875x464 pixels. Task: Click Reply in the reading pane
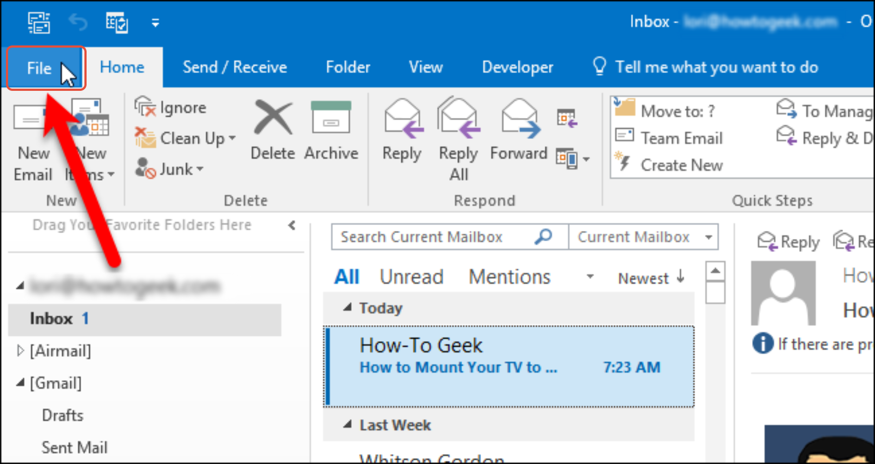click(x=788, y=241)
